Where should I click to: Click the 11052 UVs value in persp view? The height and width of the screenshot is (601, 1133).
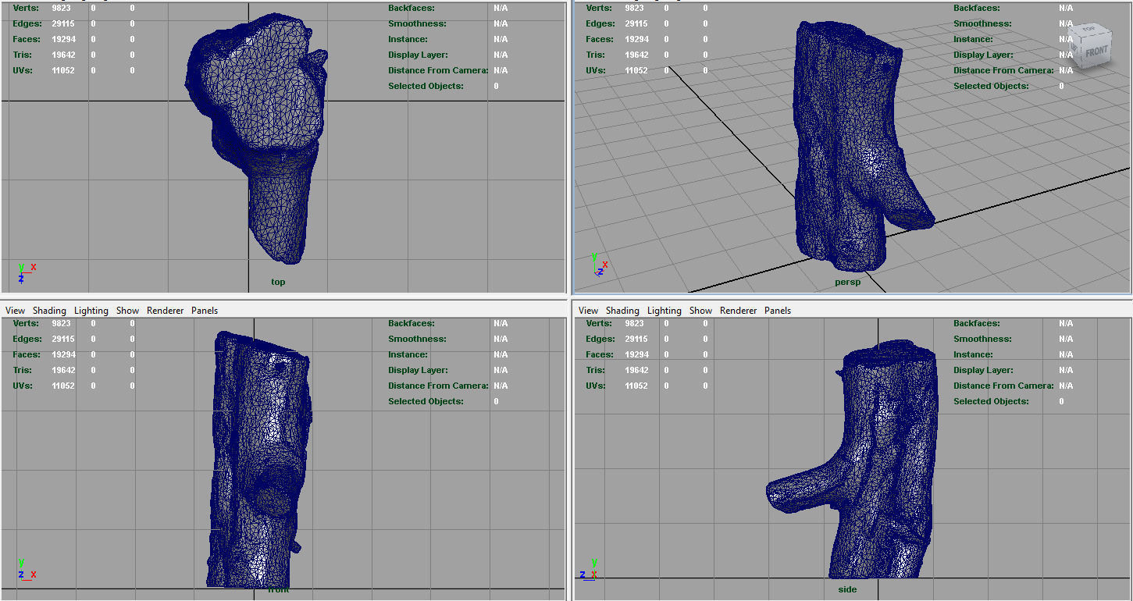(636, 70)
